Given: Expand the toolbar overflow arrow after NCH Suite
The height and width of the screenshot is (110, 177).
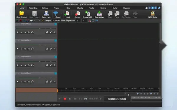Looking at the screenshot, I should tap(160, 14).
